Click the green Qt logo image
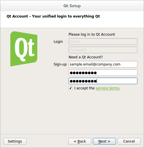 (x=24, y=49)
